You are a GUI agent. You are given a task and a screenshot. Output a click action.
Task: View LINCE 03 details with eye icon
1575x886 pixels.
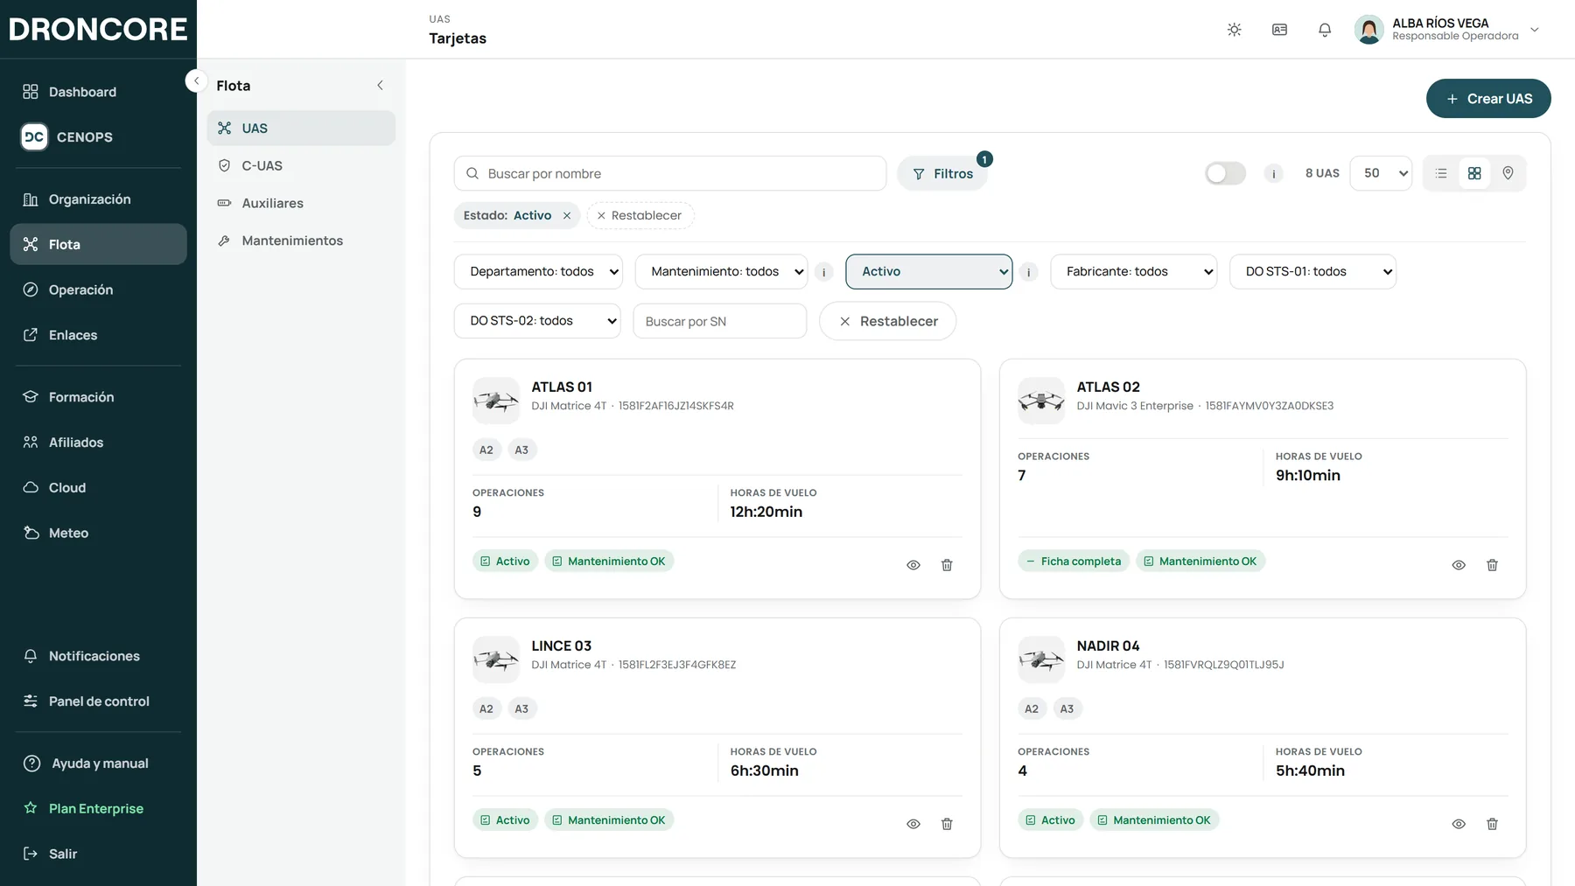coord(913,824)
